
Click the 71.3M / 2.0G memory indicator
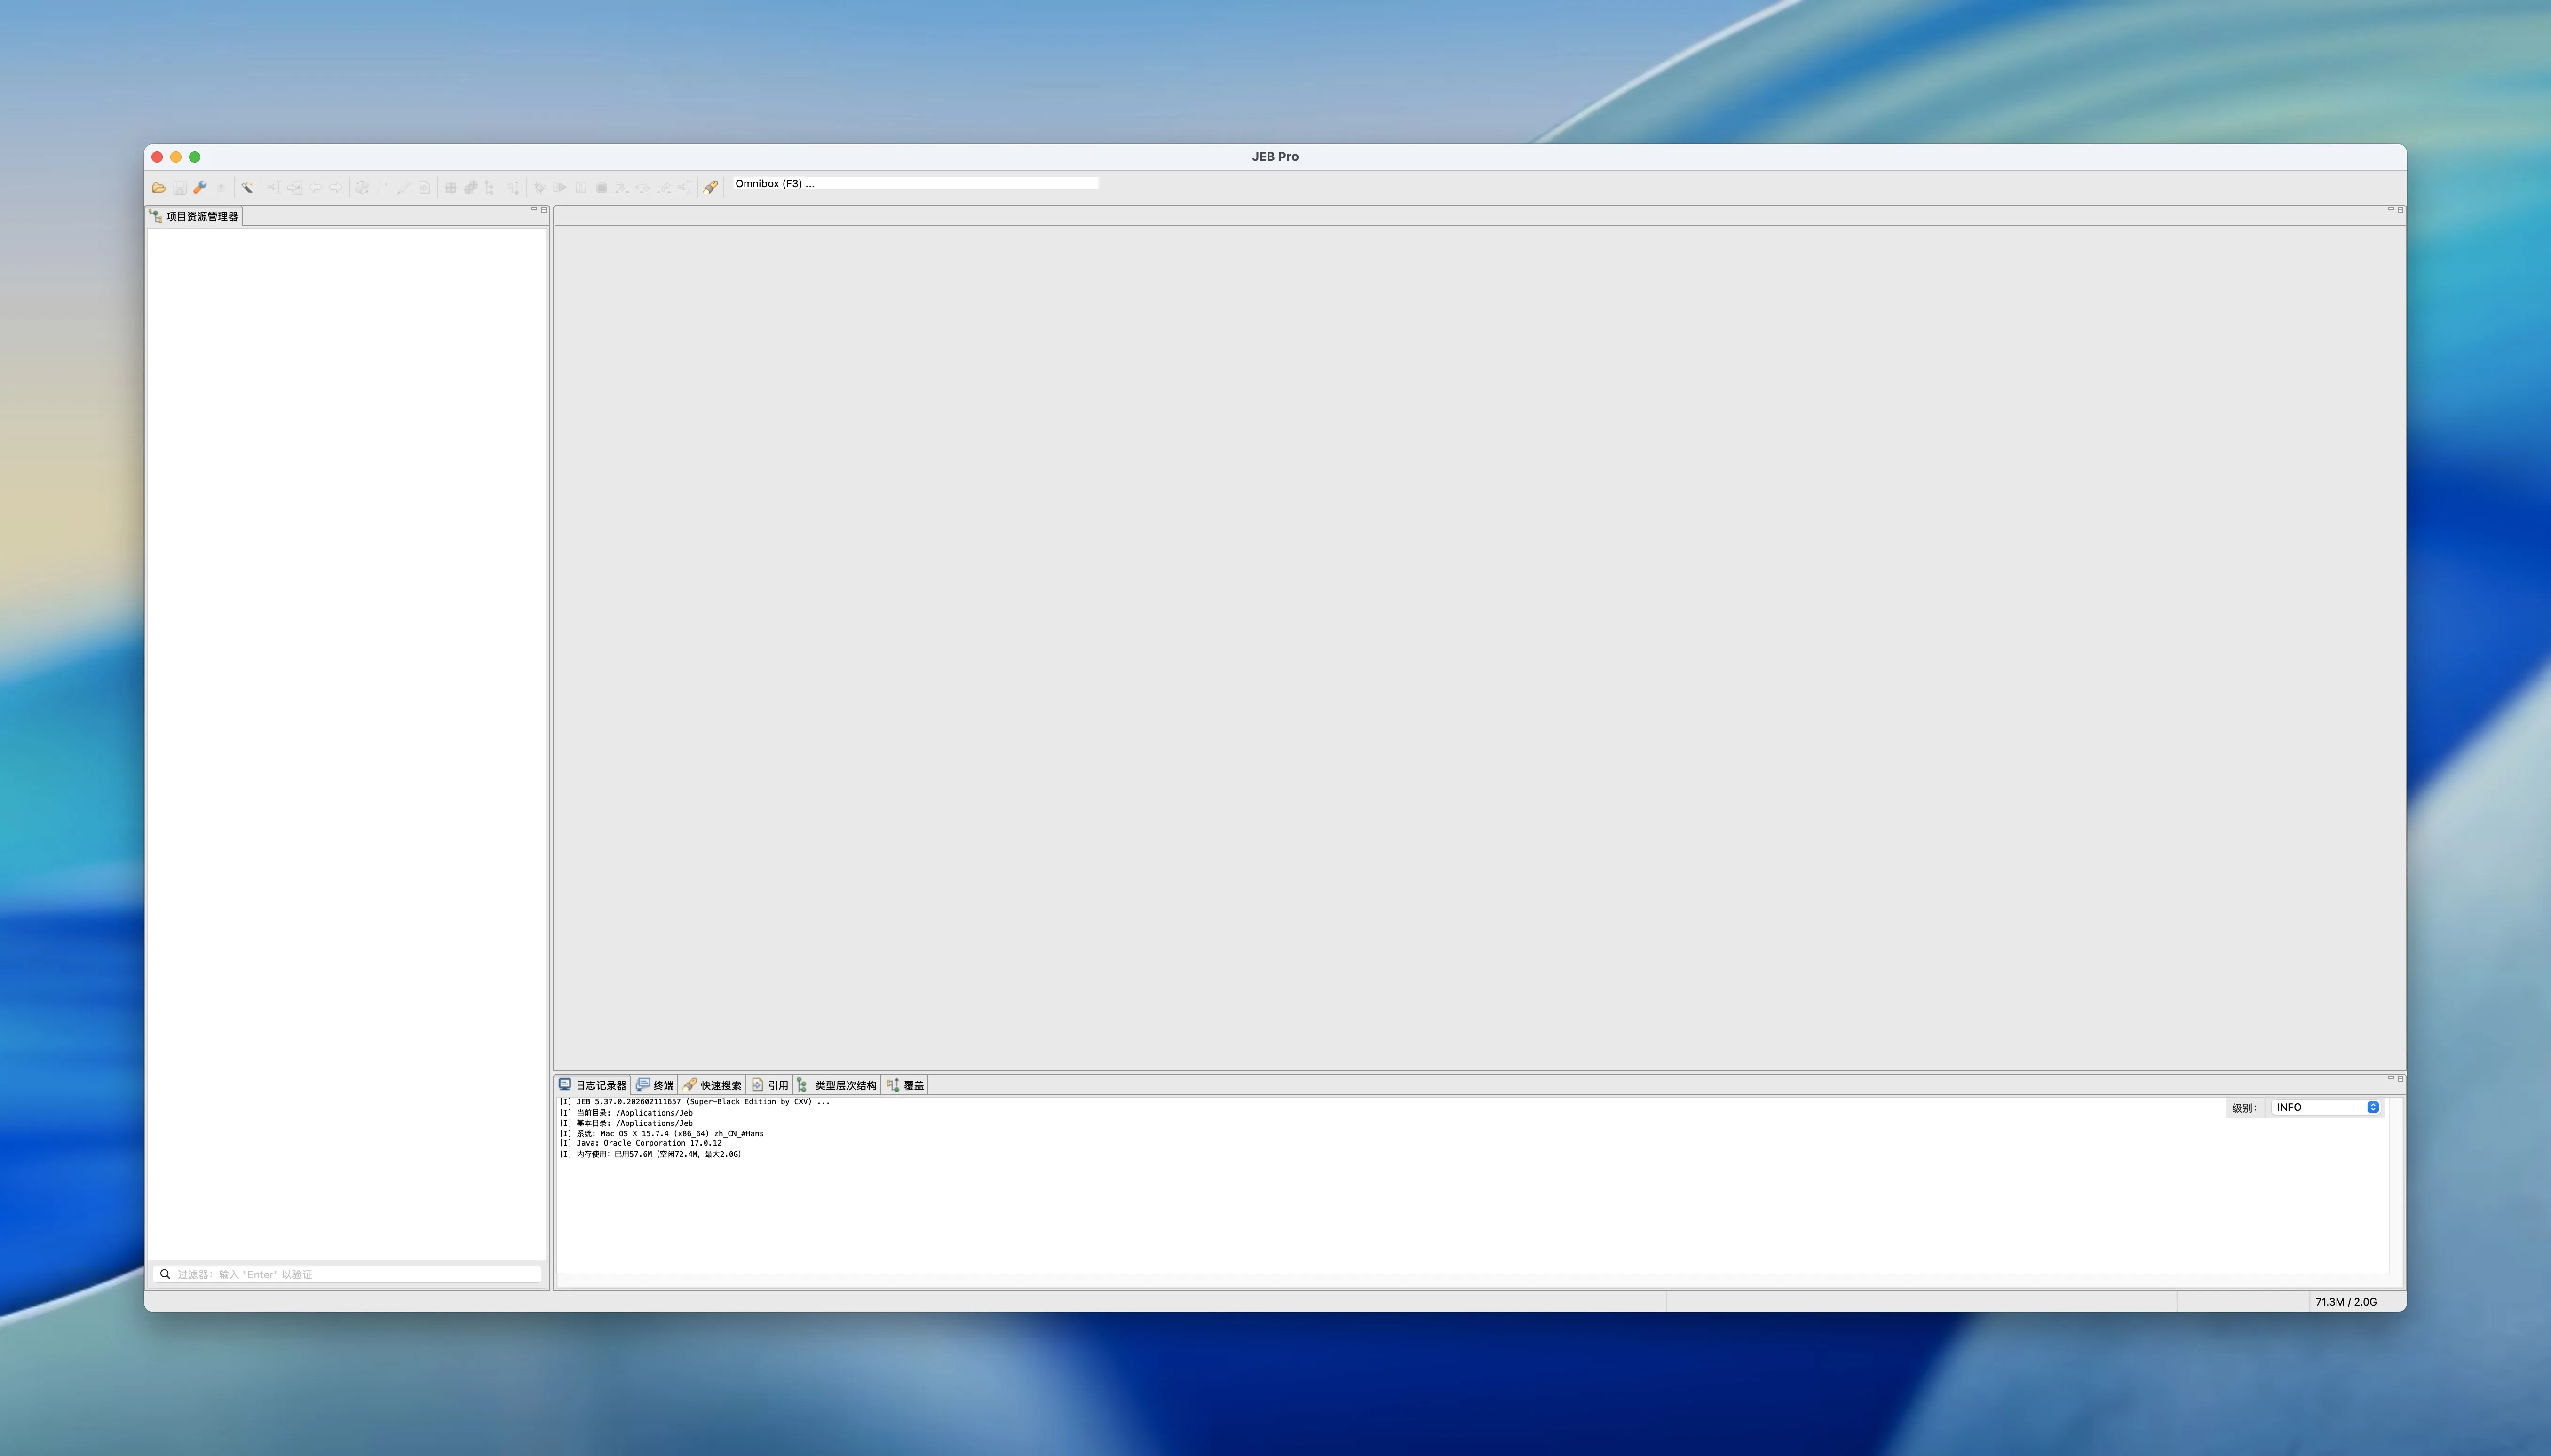pos(2346,1302)
